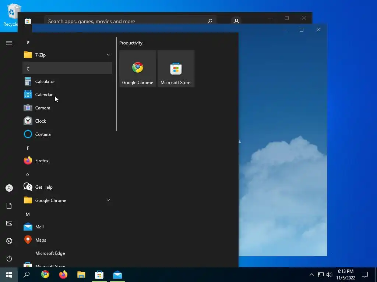
Task: Click the F letter header
Action: point(28,148)
